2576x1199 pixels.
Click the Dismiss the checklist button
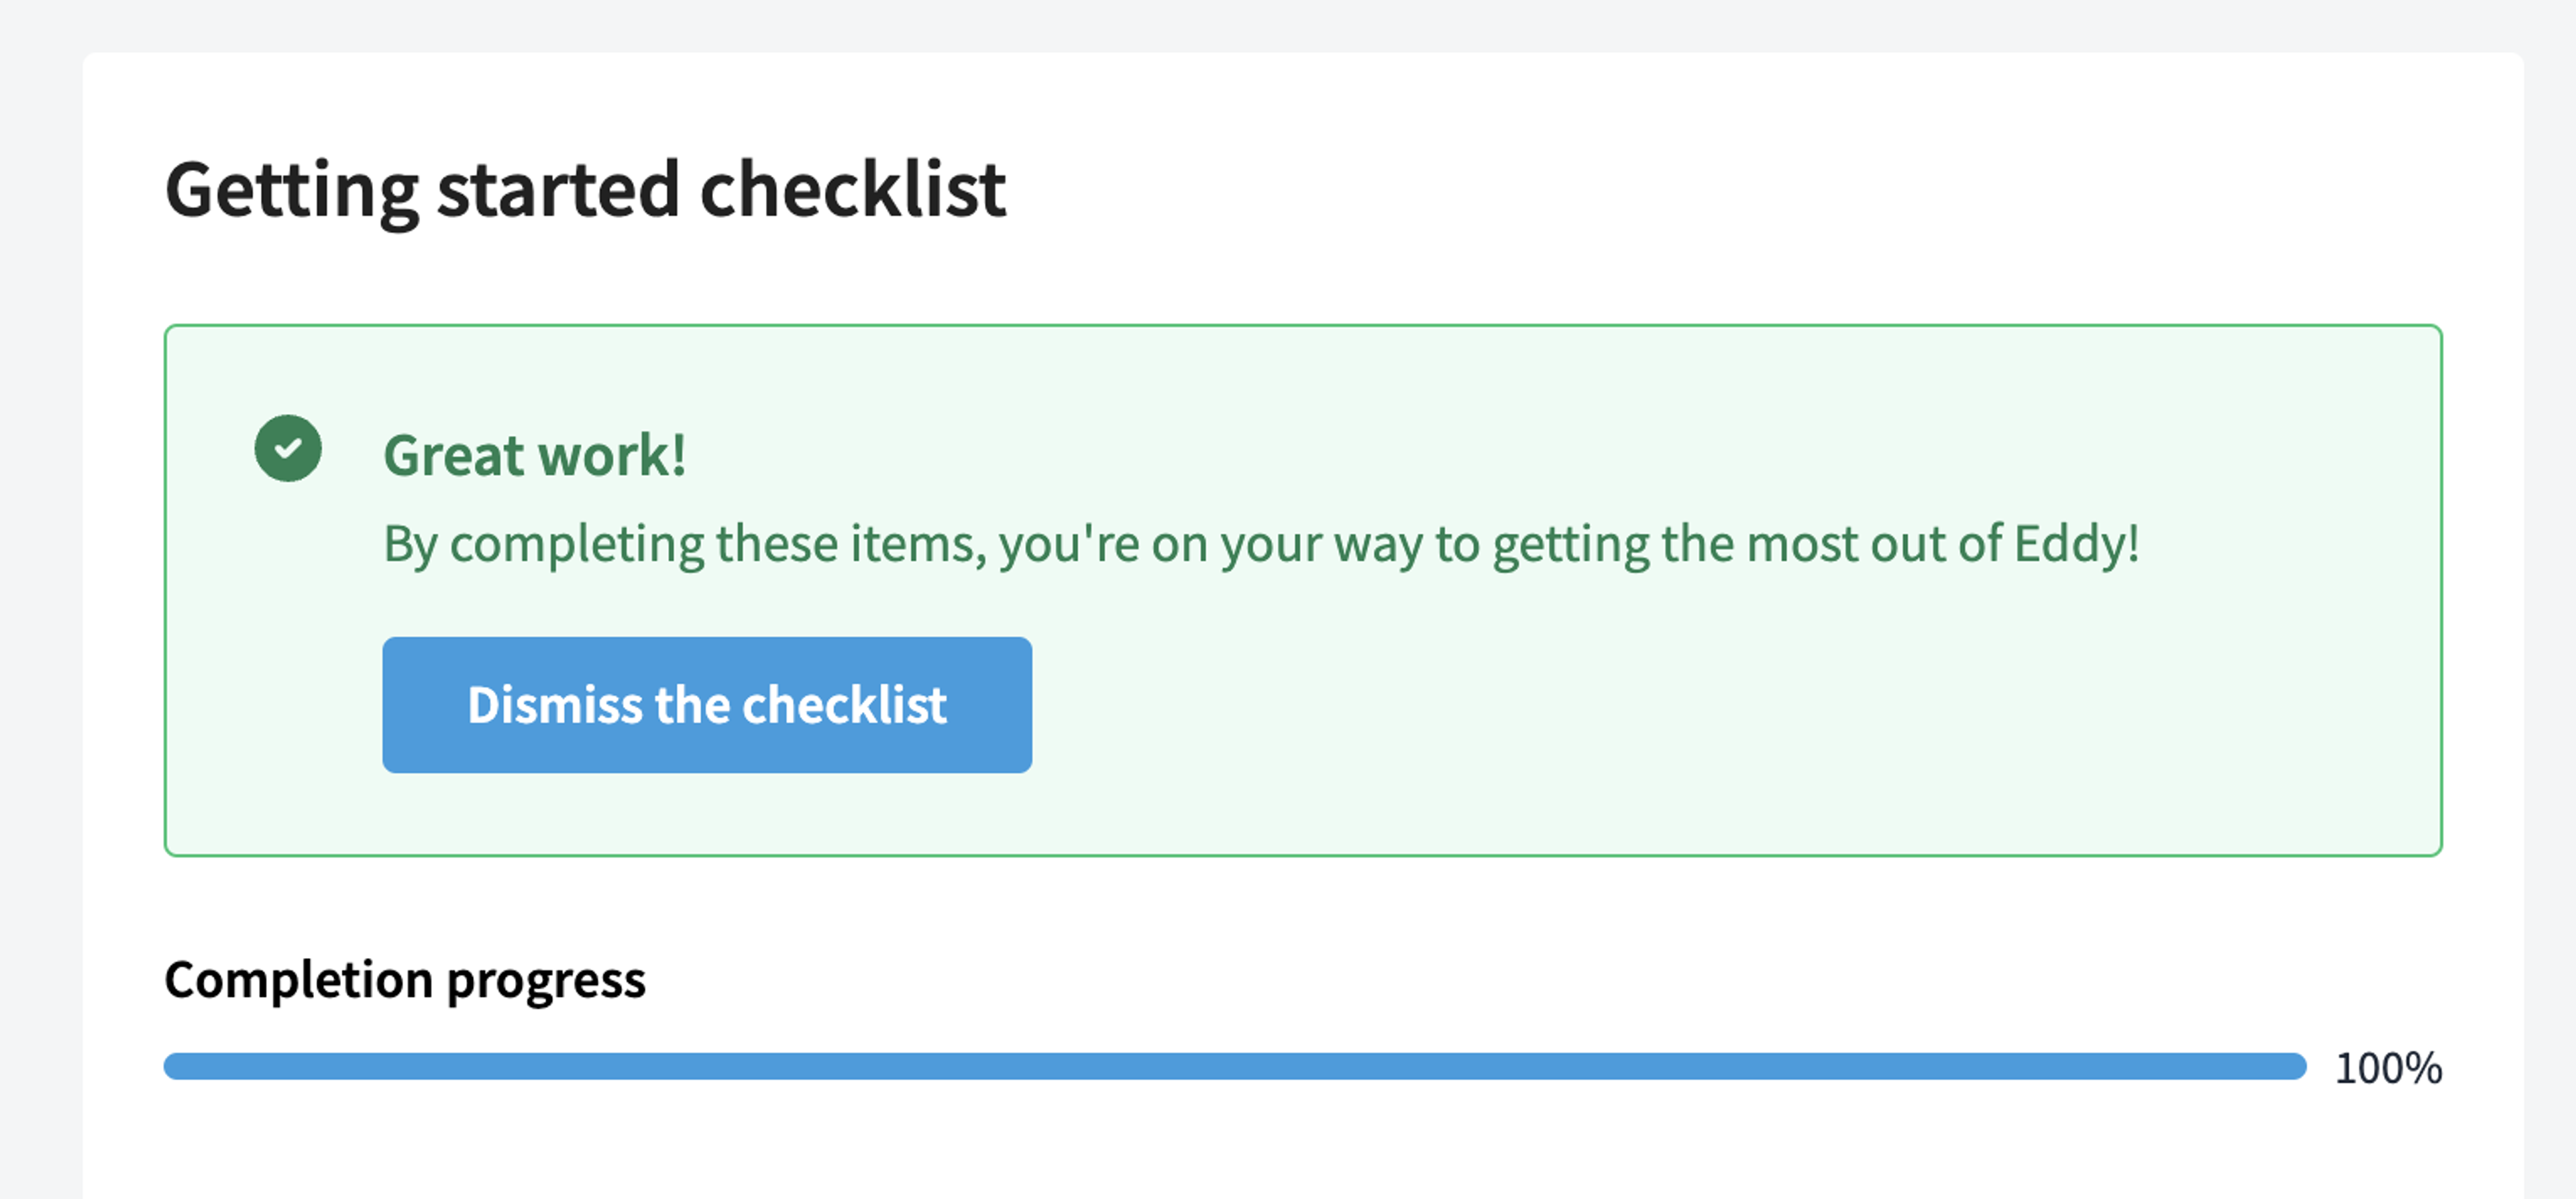tap(707, 704)
